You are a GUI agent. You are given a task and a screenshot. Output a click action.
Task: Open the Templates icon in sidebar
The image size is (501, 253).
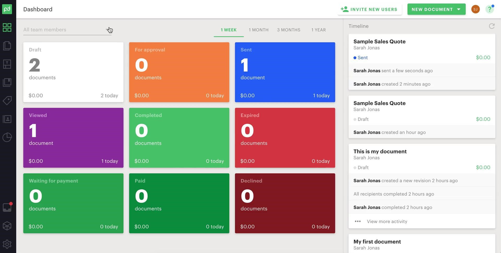coord(7,64)
